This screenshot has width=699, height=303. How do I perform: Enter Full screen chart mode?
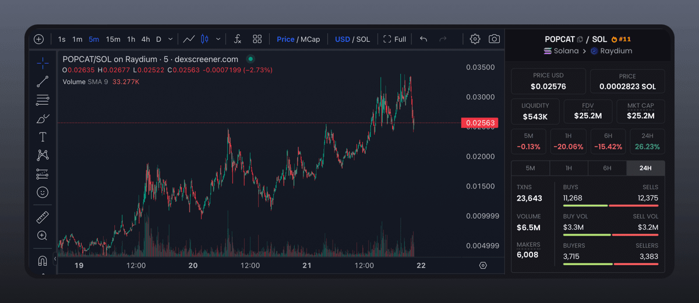click(394, 39)
